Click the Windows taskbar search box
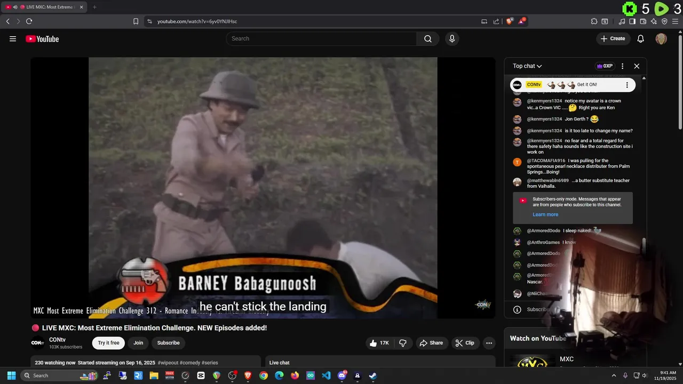Viewport: 683px width, 384px height. [59, 375]
